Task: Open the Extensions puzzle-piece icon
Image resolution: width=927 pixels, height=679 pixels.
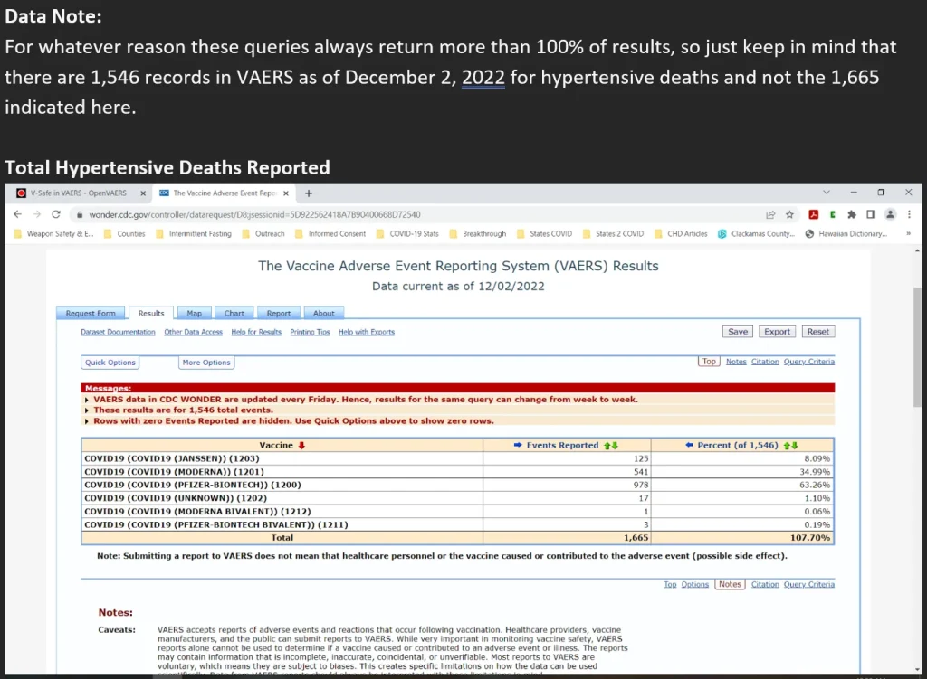Action: 851,214
